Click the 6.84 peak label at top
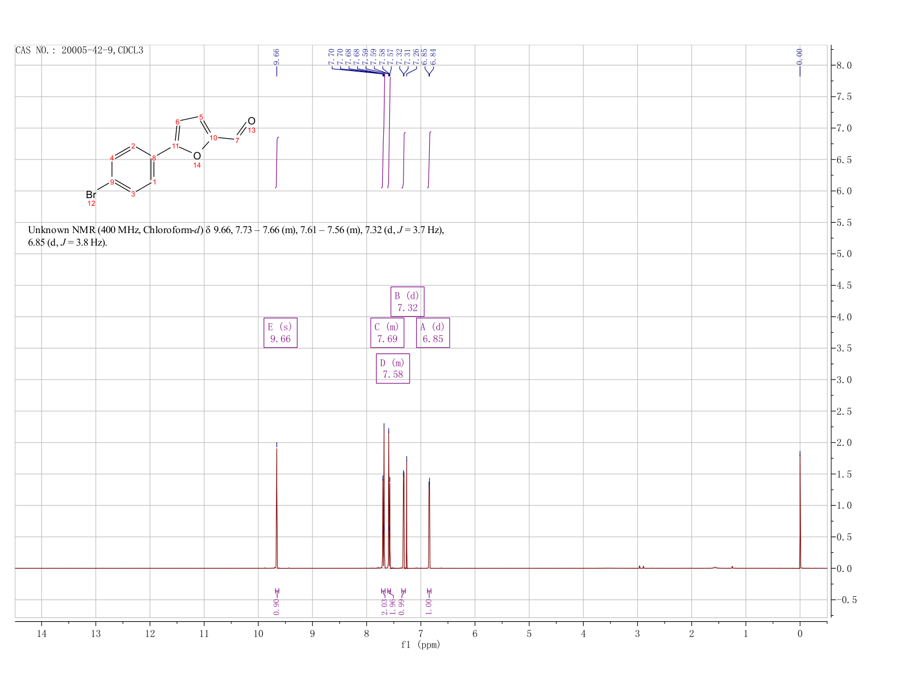 pyautogui.click(x=433, y=56)
